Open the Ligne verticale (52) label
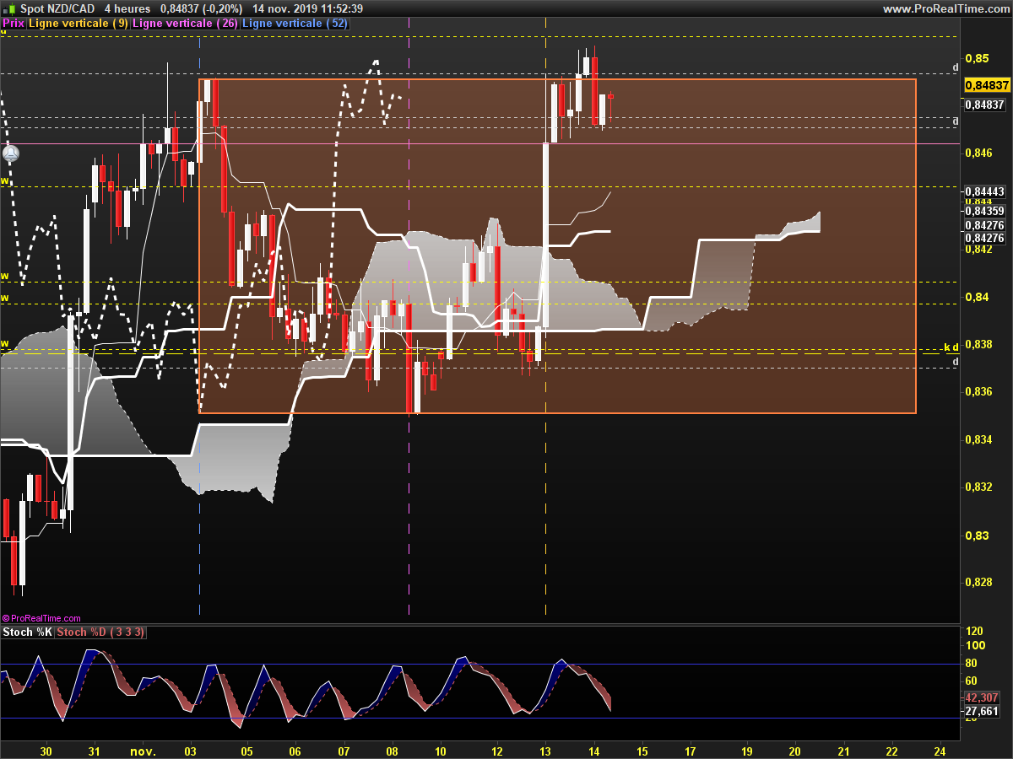This screenshot has width=1013, height=759. [x=295, y=24]
